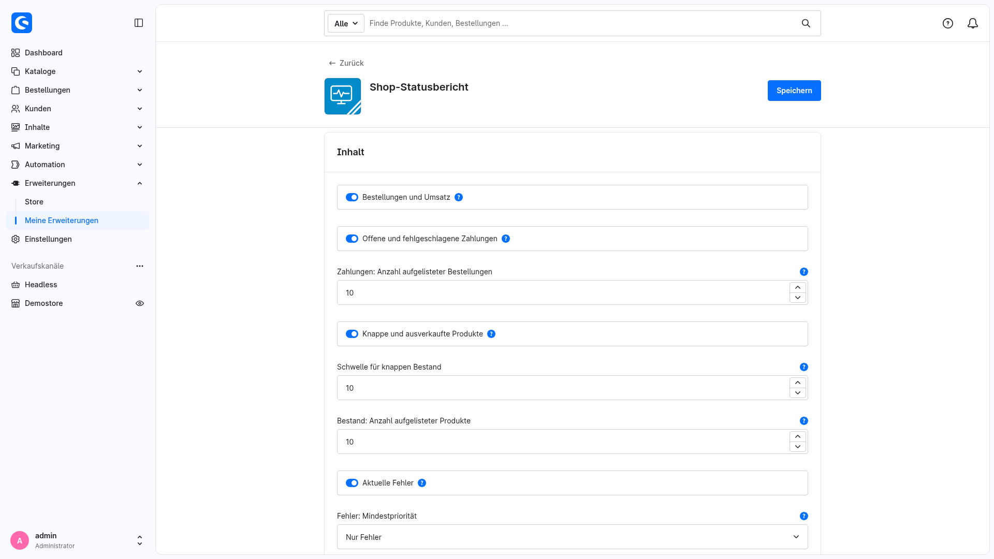This screenshot has height=559, width=994.
Task: Toggle Knappe und ausverkaufte Produkte switch
Action: [x=352, y=334]
